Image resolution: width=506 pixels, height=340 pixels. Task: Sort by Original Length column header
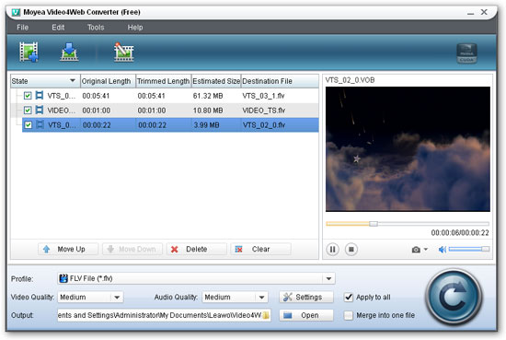pos(108,81)
